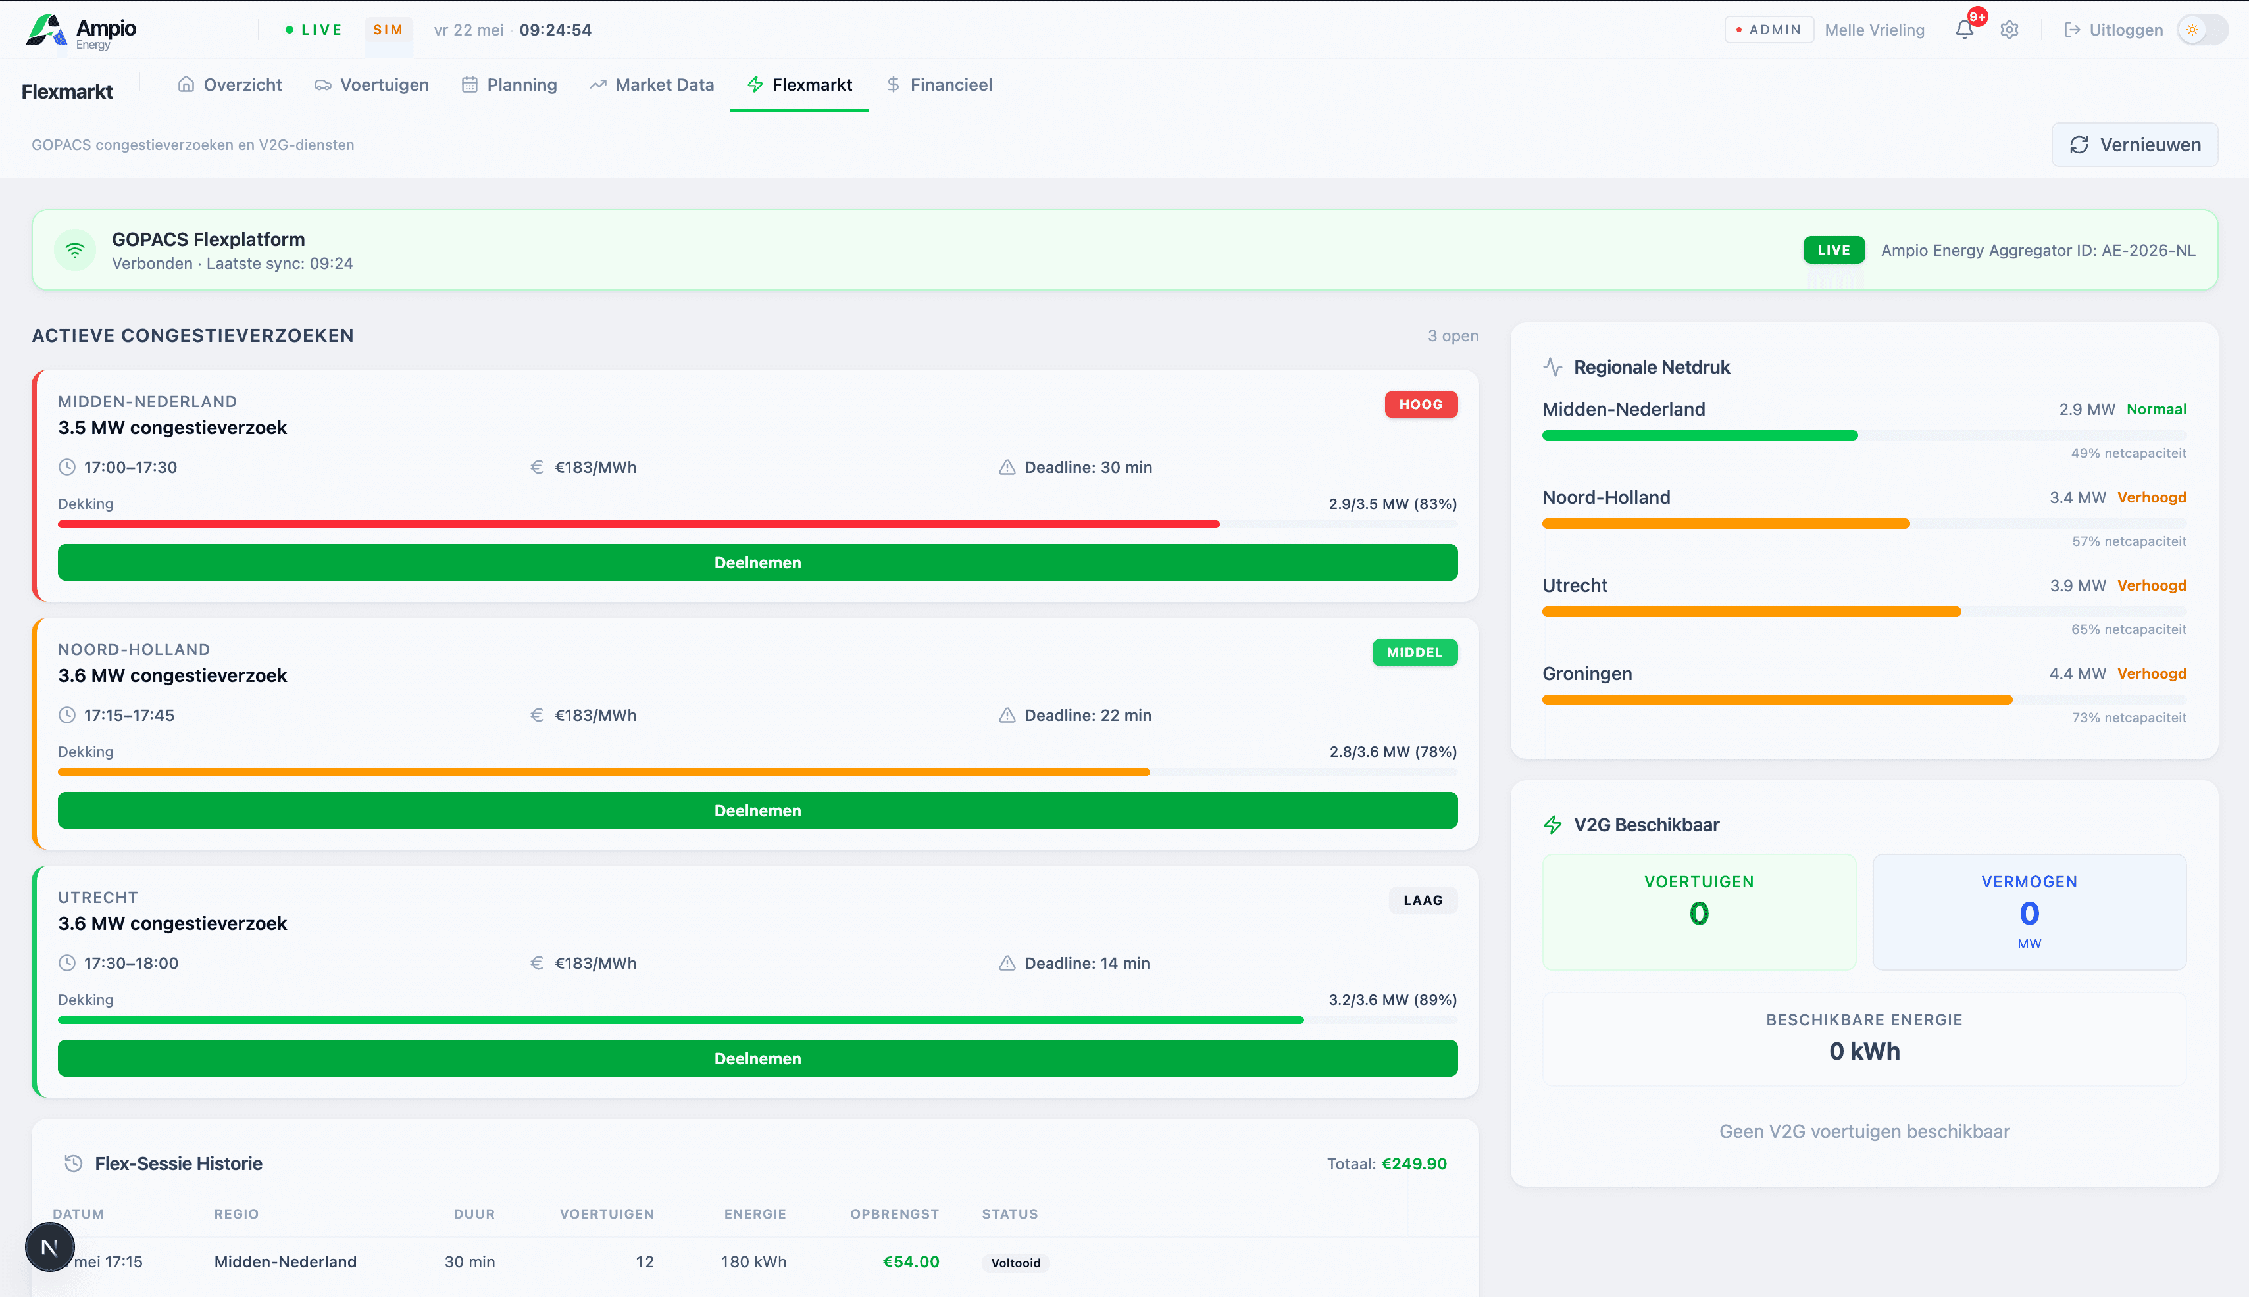Viewport: 2249px width, 1297px height.
Task: Click Deelnemen for Utrecht request
Action: coord(757,1058)
